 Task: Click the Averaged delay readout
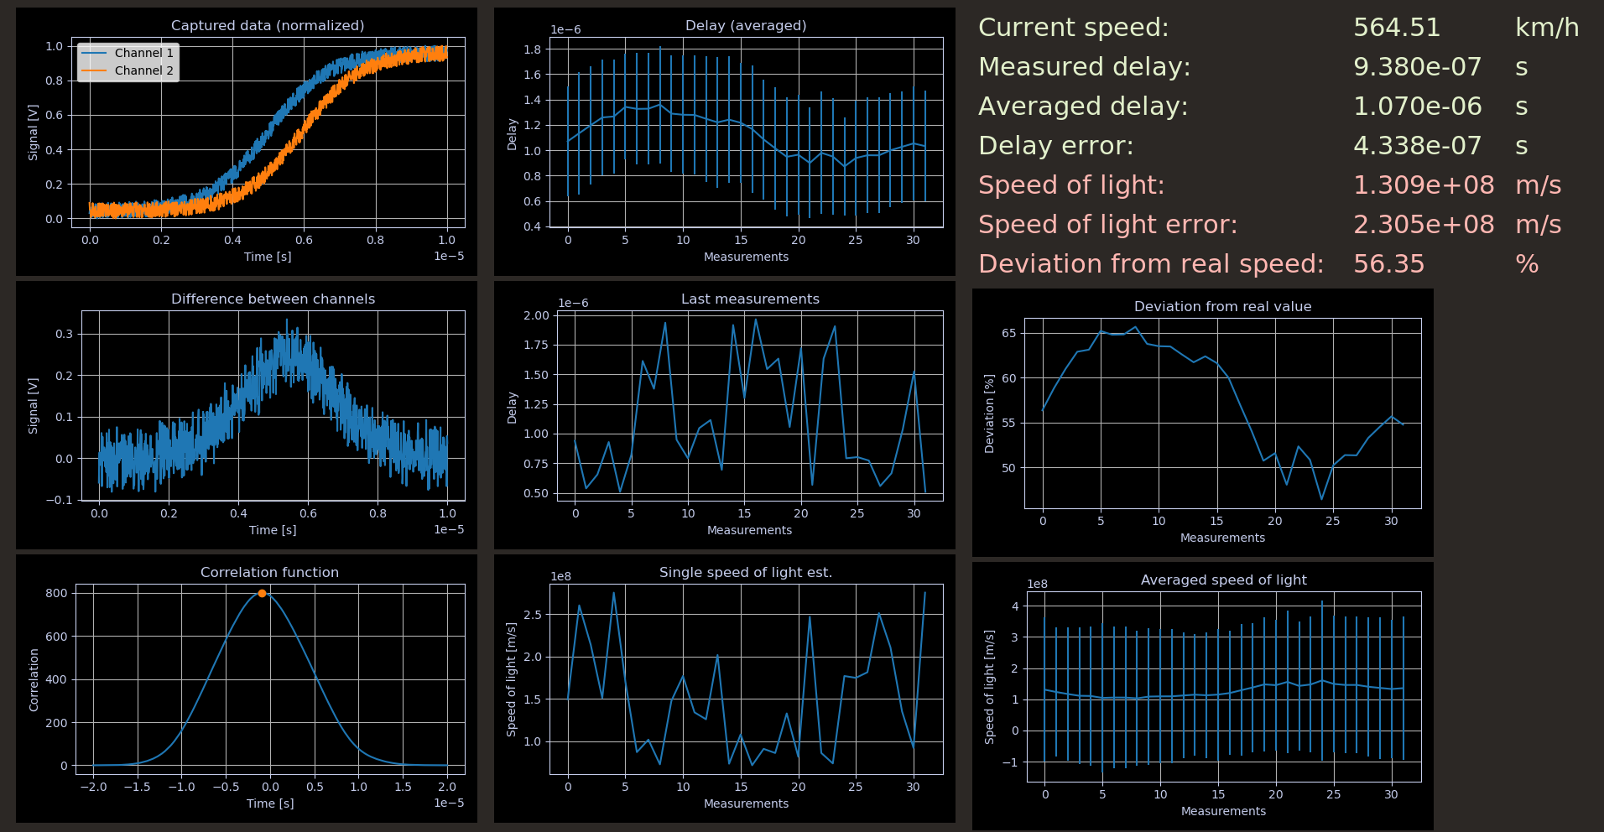(1418, 106)
